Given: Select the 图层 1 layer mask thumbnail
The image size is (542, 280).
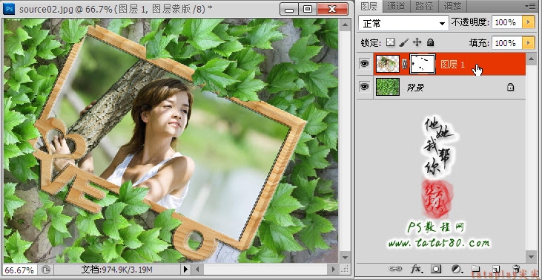Looking at the screenshot, I should 423,64.
